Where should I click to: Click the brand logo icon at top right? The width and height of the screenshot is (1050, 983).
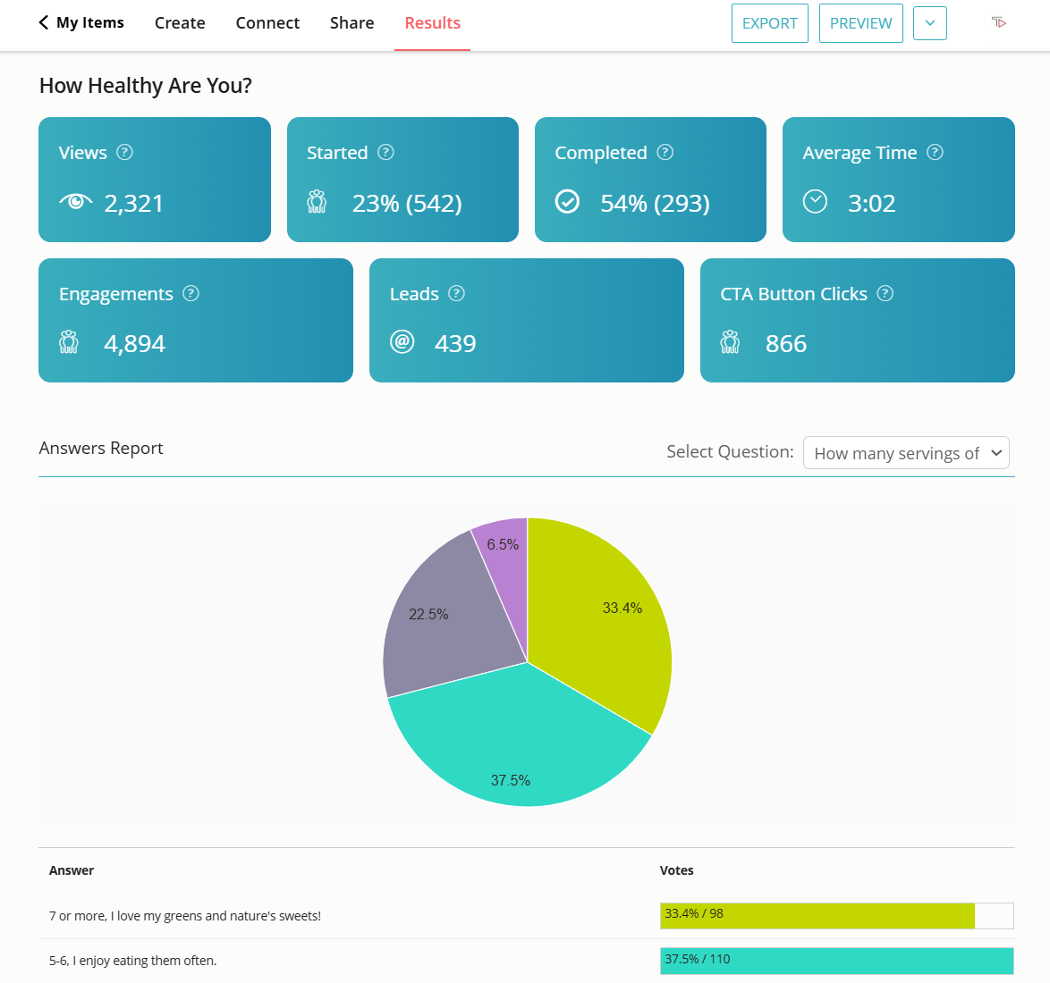(x=999, y=22)
